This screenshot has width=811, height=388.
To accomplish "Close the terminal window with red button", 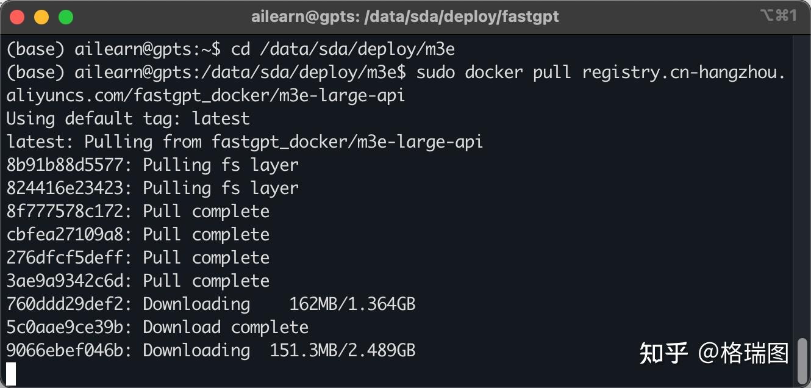I will coord(17,17).
